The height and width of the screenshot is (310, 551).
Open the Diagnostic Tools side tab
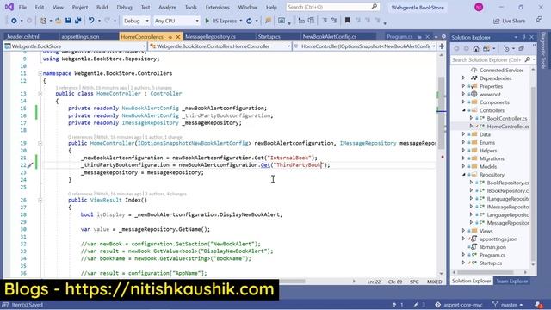543,50
